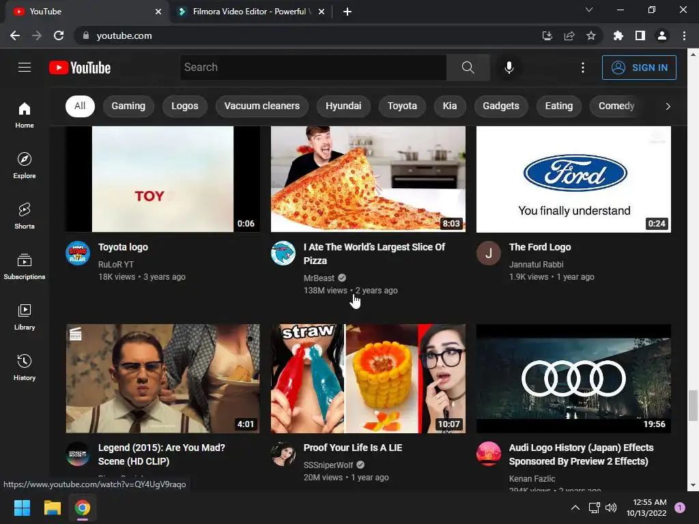Click in the YouTube search field

(x=313, y=68)
